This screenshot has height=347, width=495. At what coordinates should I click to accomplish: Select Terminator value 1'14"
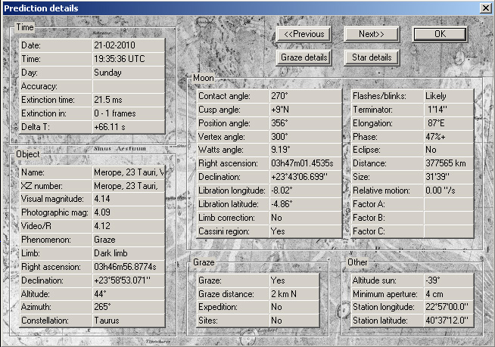click(x=449, y=110)
